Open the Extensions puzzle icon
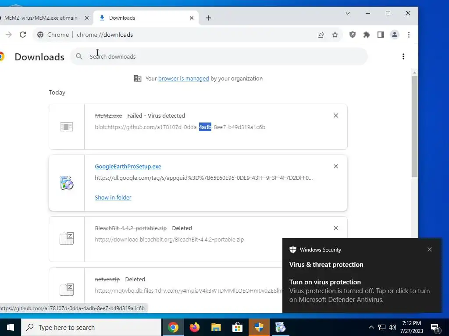Viewport: 449px width, 336px height. pos(366,35)
